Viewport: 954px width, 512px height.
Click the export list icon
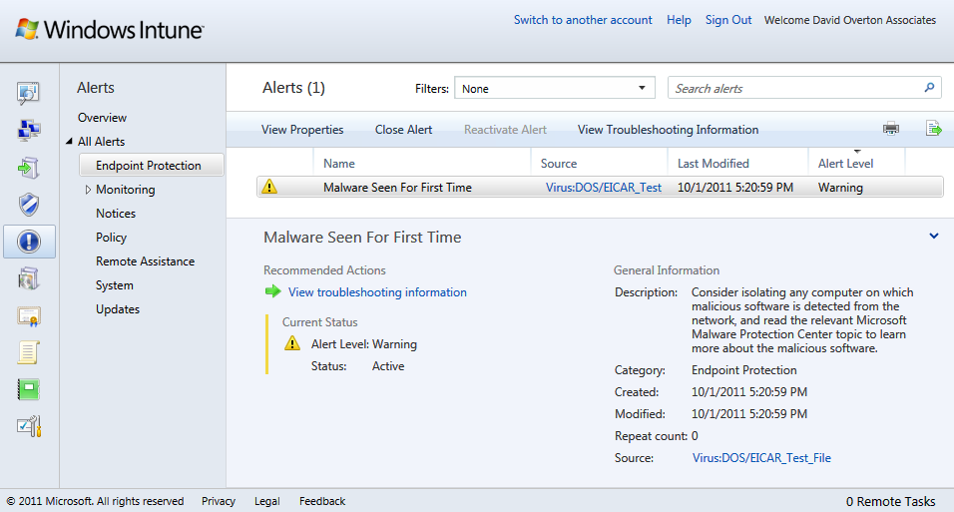[x=933, y=129]
